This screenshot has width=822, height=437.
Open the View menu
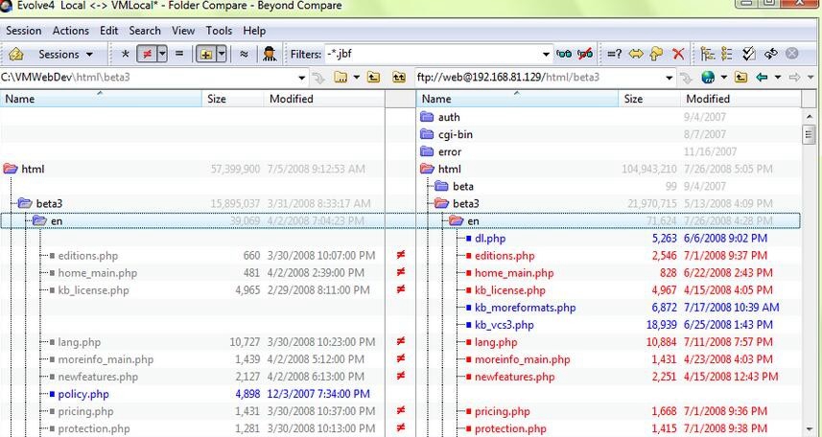point(183,31)
